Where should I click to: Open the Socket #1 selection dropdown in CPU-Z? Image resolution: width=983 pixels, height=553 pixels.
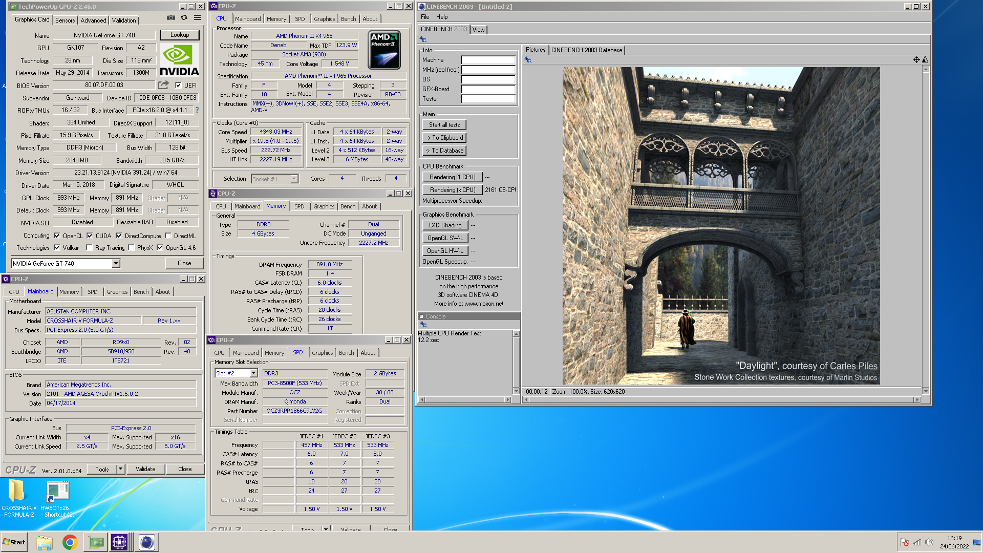pyautogui.click(x=294, y=179)
